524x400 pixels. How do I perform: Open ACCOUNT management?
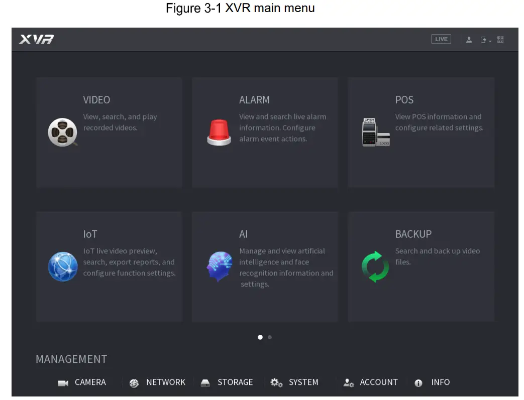379,382
